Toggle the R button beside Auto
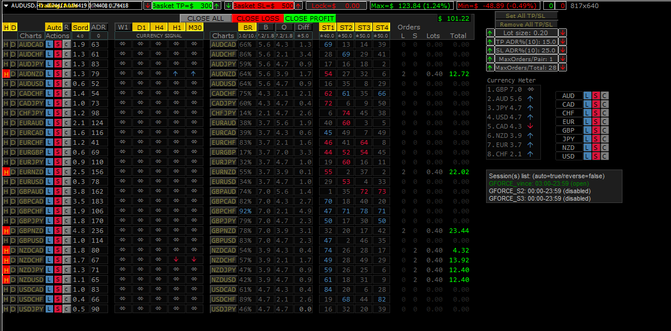This screenshot has height=331, width=671. click(x=66, y=27)
